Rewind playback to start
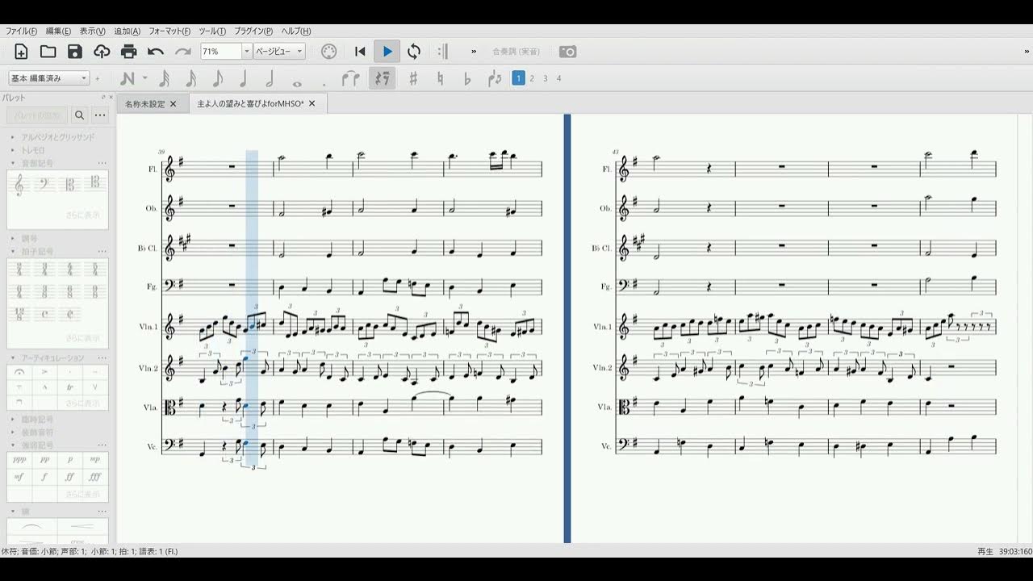The image size is (1033, 581). (360, 52)
